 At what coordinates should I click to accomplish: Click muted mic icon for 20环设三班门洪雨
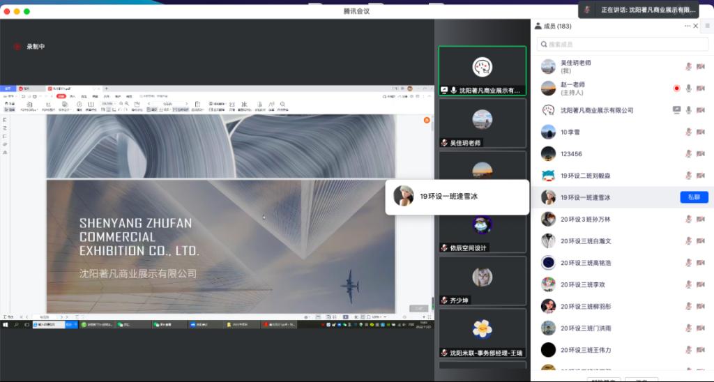[688, 328]
